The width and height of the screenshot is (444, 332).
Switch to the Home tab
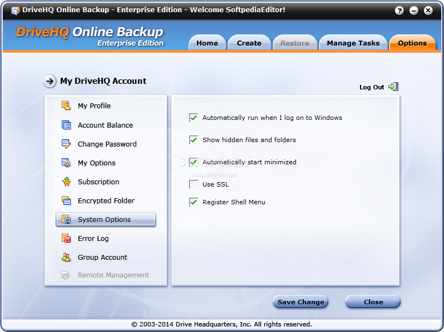click(x=208, y=43)
